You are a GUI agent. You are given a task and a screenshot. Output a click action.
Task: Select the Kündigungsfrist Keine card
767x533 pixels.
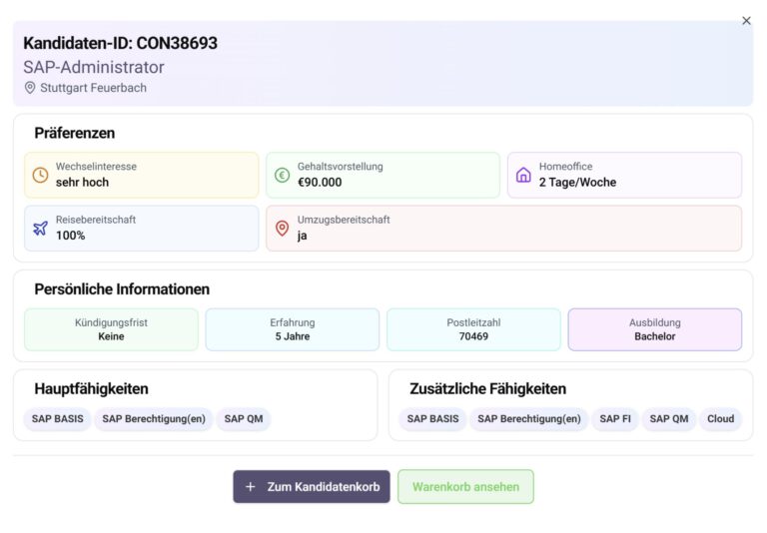point(111,329)
